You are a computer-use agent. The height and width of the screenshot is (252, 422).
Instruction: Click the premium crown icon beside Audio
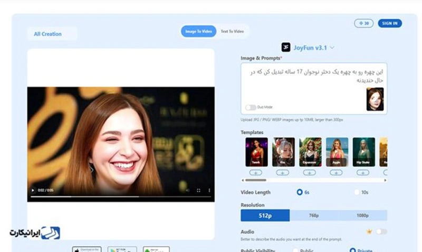tap(369, 231)
